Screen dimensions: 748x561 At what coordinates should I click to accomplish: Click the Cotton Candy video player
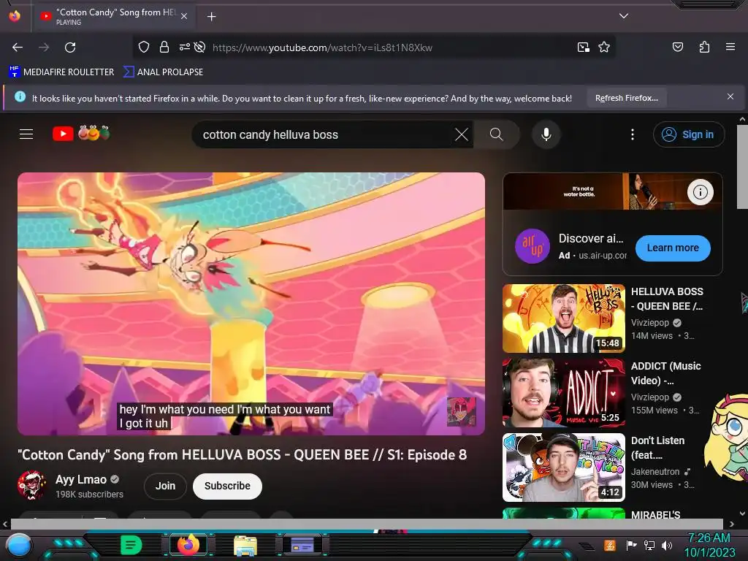point(251,304)
